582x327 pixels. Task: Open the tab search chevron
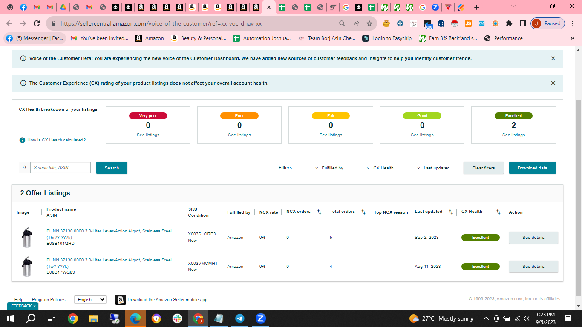point(513,6)
